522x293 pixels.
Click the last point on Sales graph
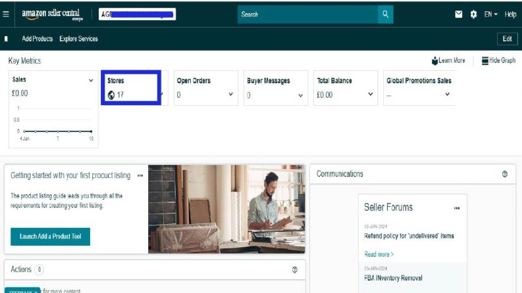click(x=91, y=131)
